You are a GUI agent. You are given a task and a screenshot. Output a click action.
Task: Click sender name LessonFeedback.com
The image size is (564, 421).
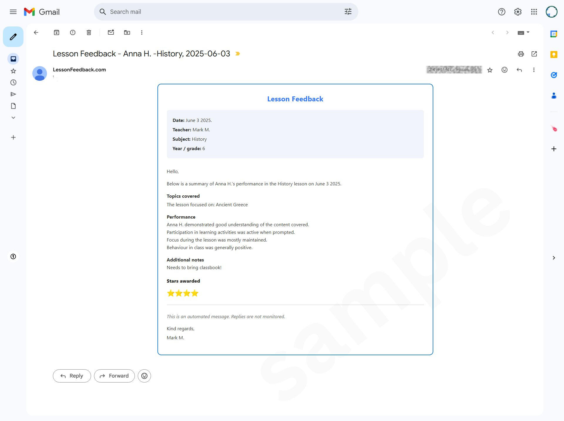[79, 70]
